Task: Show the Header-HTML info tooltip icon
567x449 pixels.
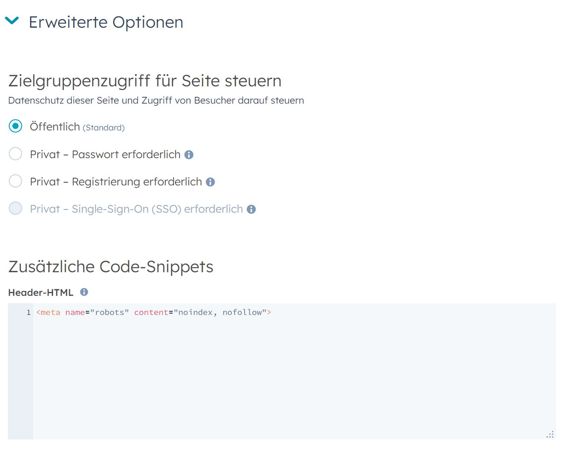Action: [x=84, y=292]
